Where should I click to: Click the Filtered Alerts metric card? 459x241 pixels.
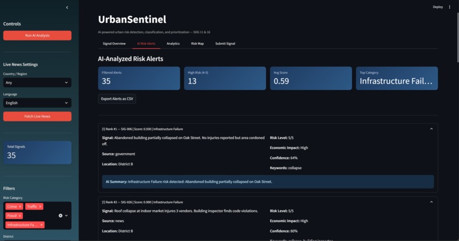139,78
